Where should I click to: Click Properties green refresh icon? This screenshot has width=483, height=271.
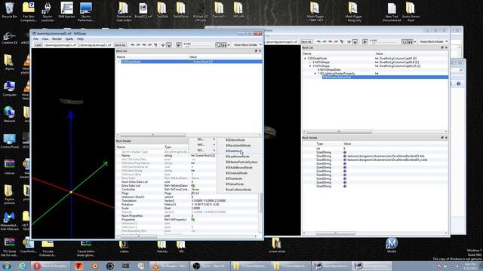pos(193,220)
